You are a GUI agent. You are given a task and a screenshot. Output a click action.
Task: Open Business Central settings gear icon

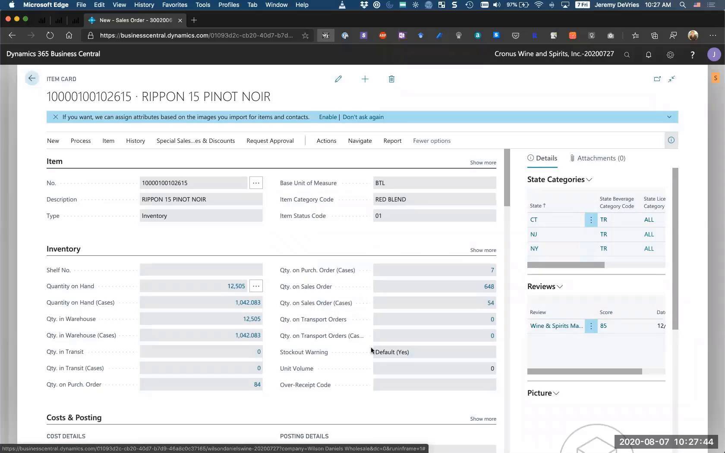670,54
